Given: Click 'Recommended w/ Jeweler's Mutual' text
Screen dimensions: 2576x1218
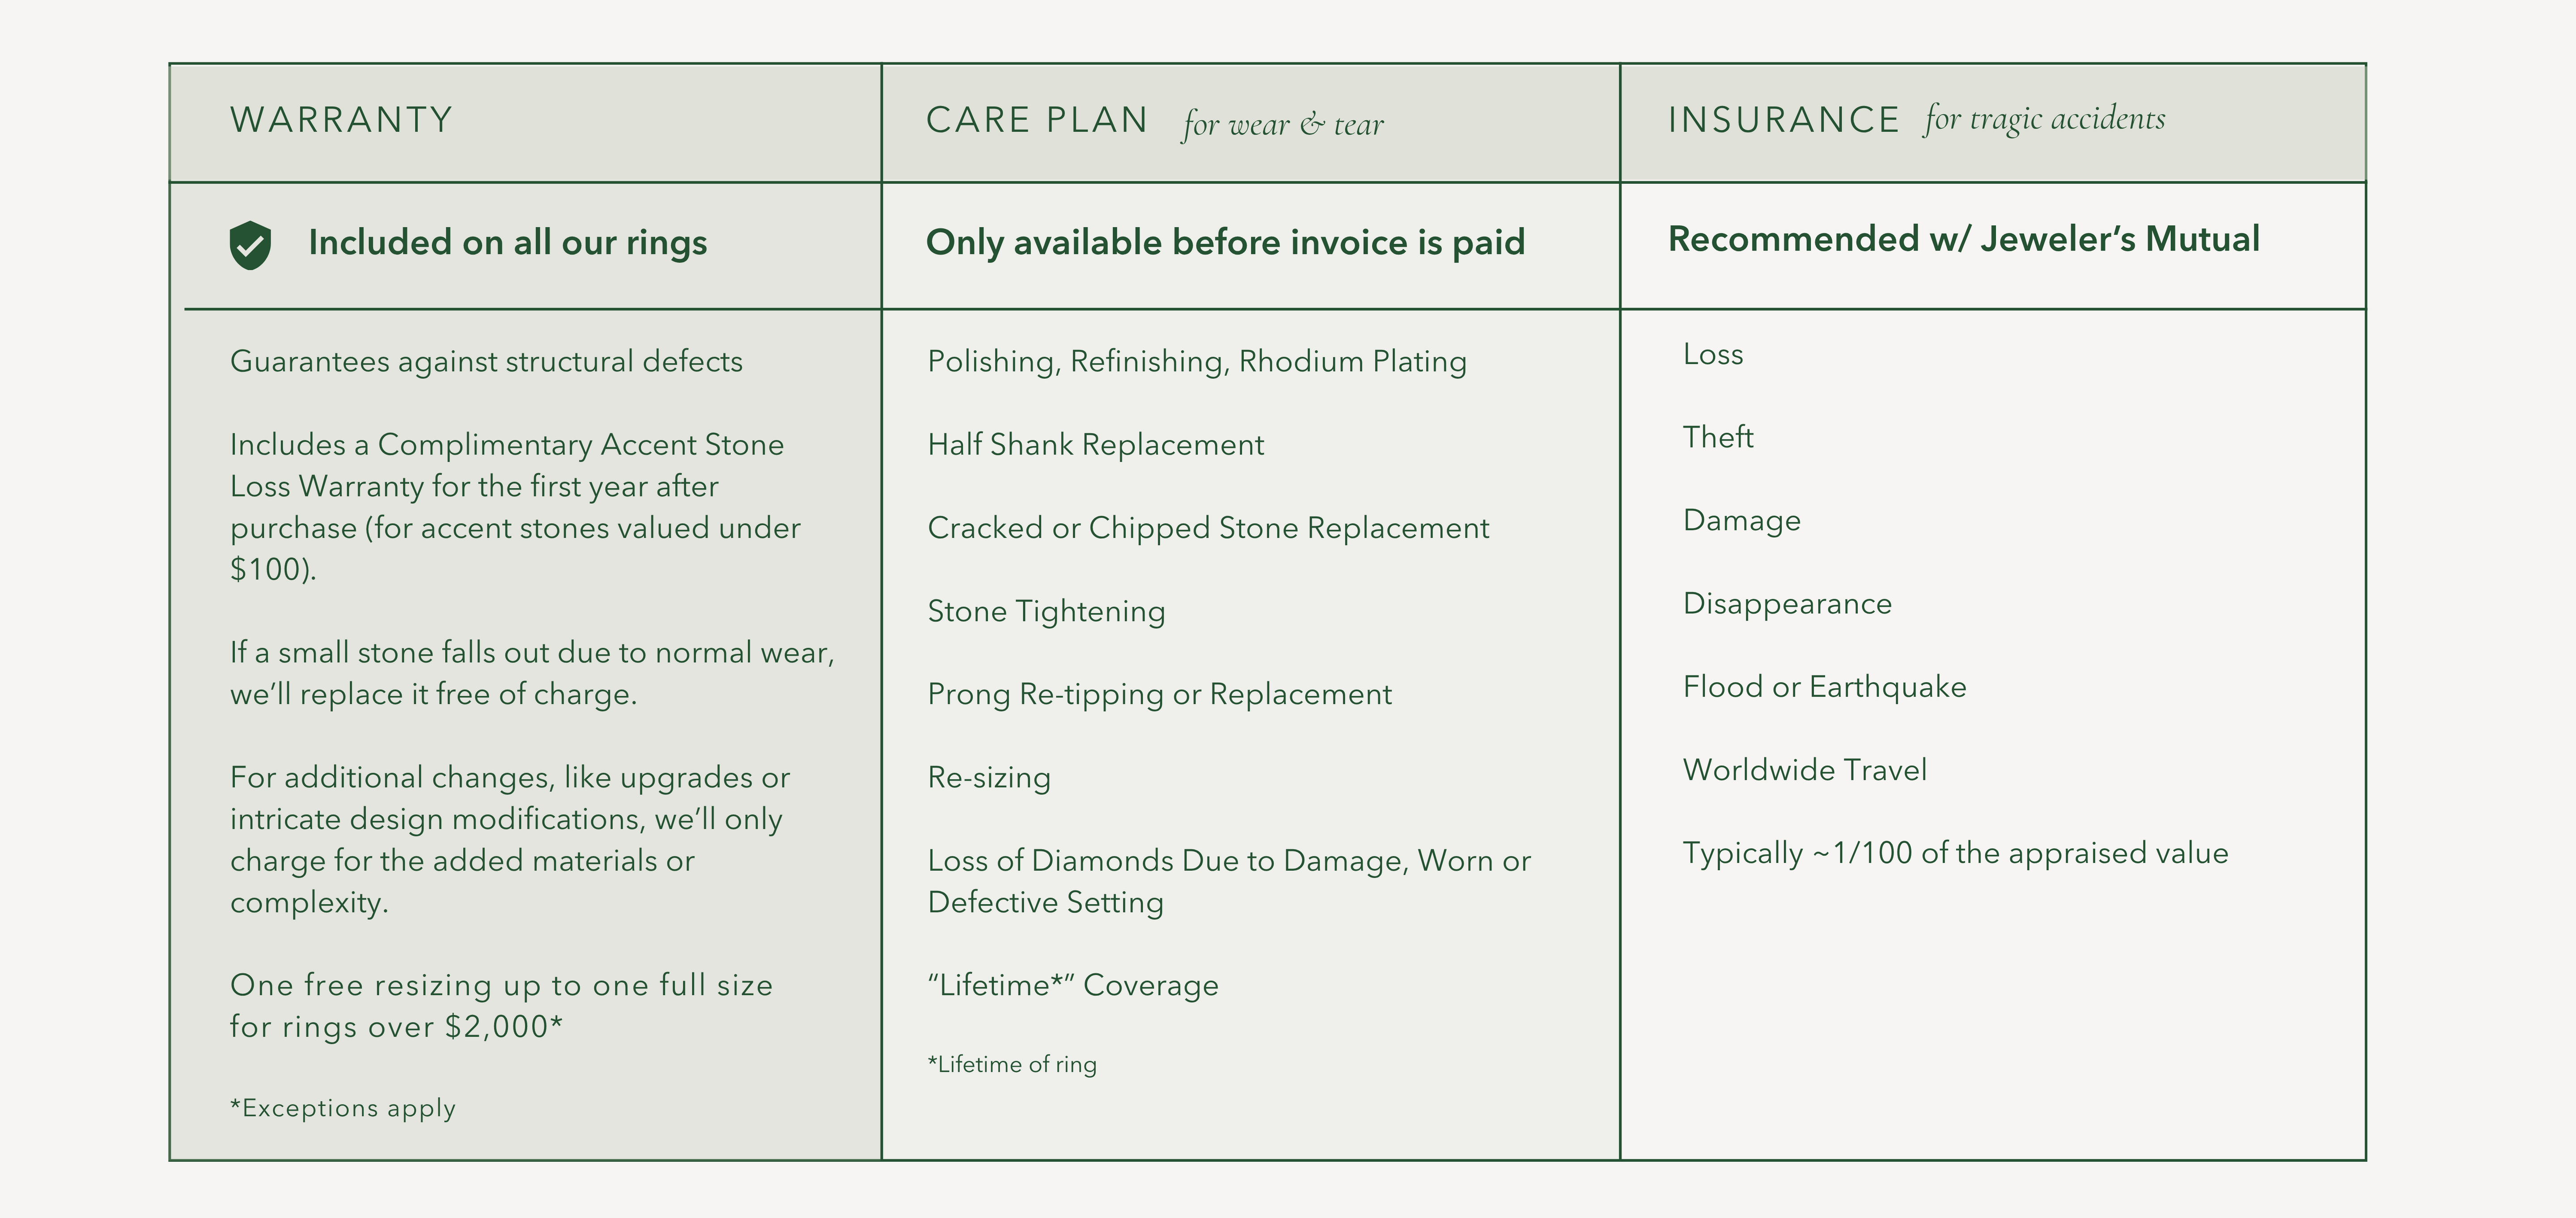Looking at the screenshot, I should pos(1963,239).
